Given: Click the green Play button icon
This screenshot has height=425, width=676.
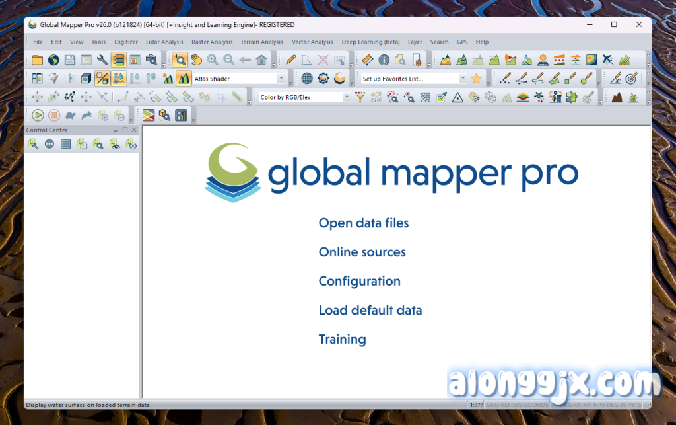Looking at the screenshot, I should click(x=37, y=116).
